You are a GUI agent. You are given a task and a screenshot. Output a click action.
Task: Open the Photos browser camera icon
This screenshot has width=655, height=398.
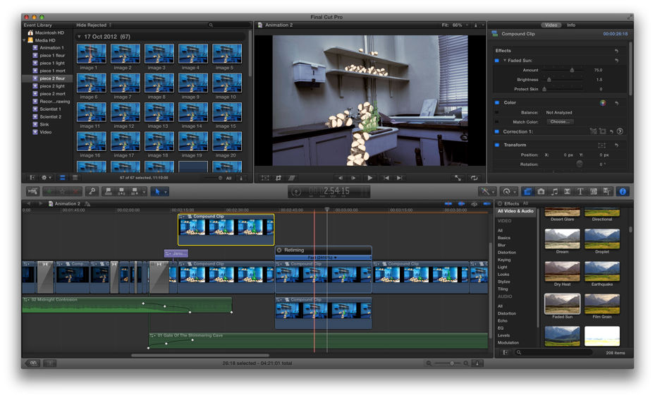(541, 191)
